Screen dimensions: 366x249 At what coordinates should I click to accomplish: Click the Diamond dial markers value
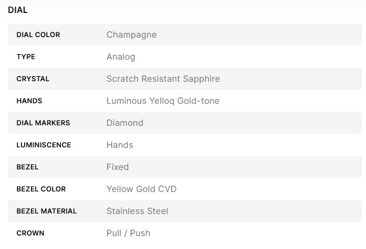coord(125,123)
